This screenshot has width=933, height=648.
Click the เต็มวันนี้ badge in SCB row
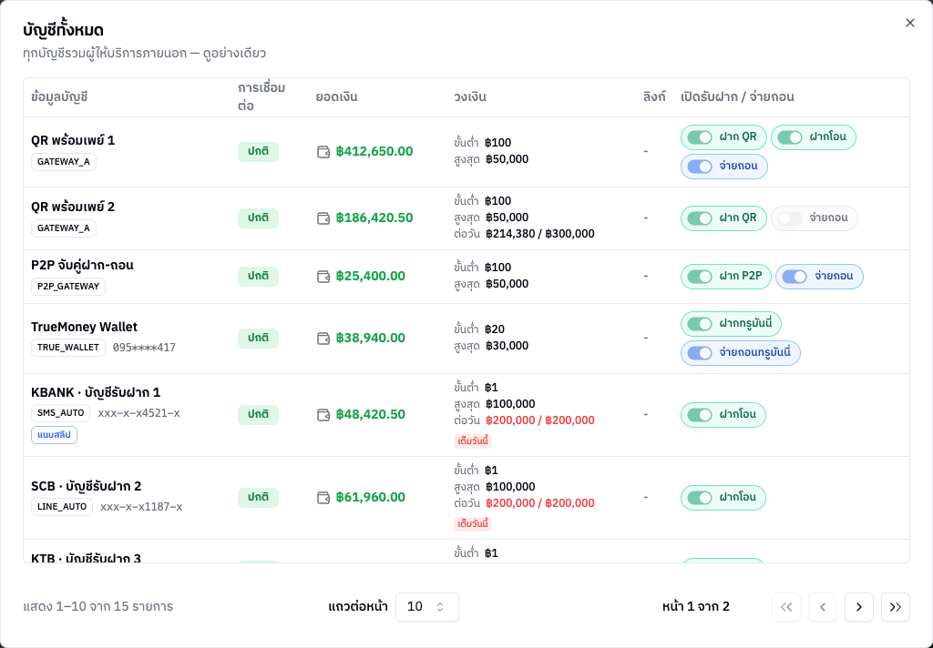(x=473, y=523)
